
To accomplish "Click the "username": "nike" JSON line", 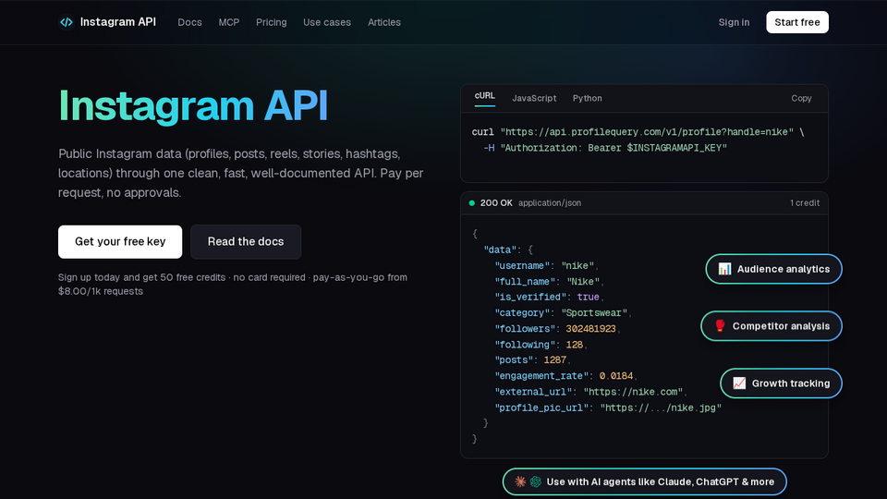I will coord(546,265).
